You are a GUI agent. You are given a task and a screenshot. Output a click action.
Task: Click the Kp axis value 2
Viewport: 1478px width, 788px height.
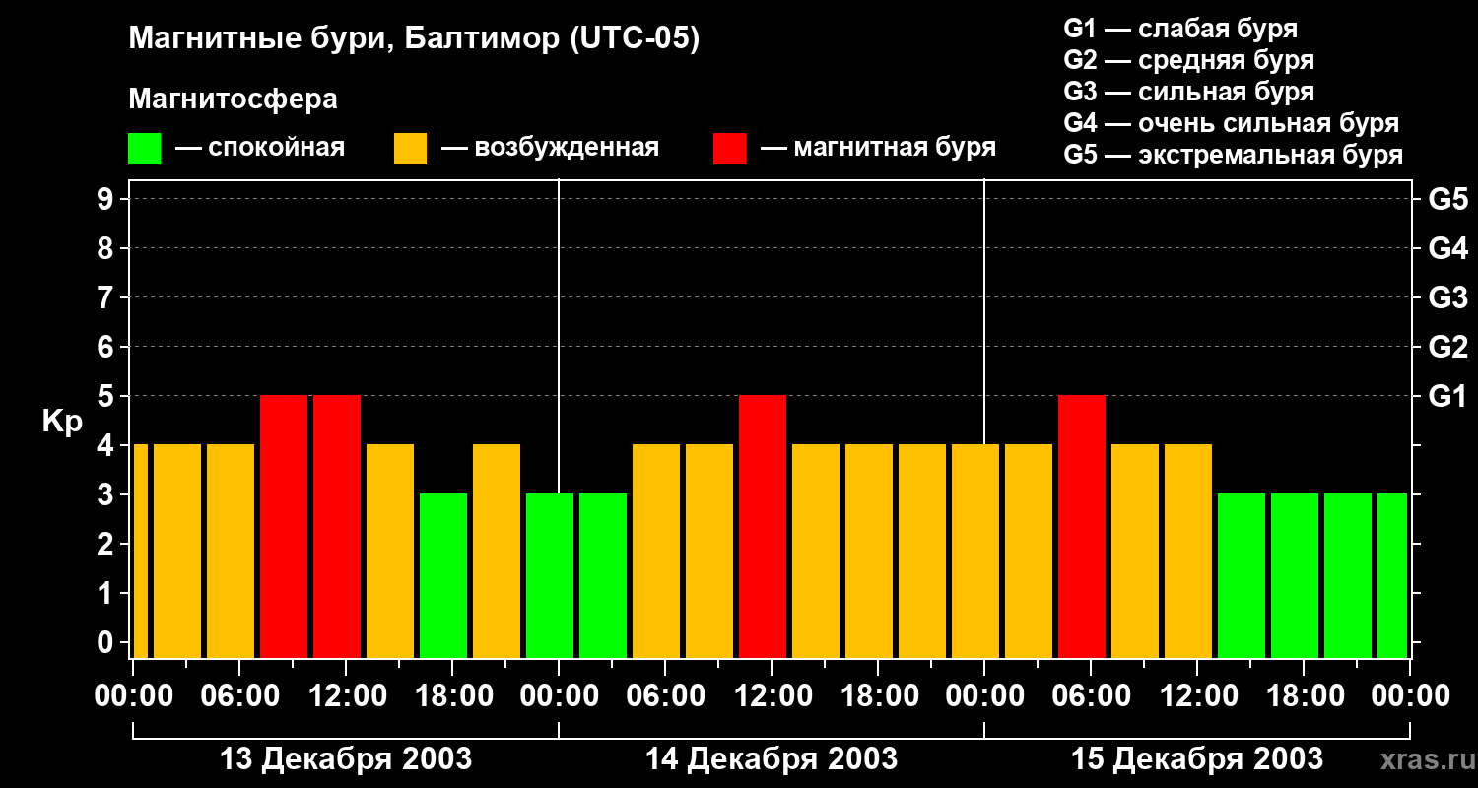[107, 544]
